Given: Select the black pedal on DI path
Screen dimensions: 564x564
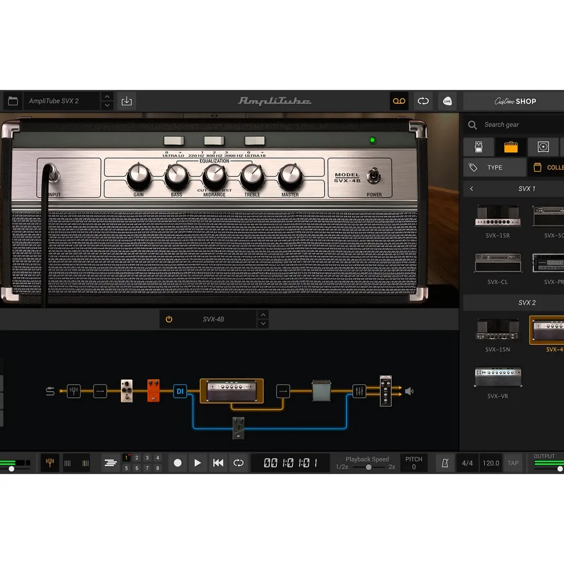Looking at the screenshot, I should [x=238, y=428].
